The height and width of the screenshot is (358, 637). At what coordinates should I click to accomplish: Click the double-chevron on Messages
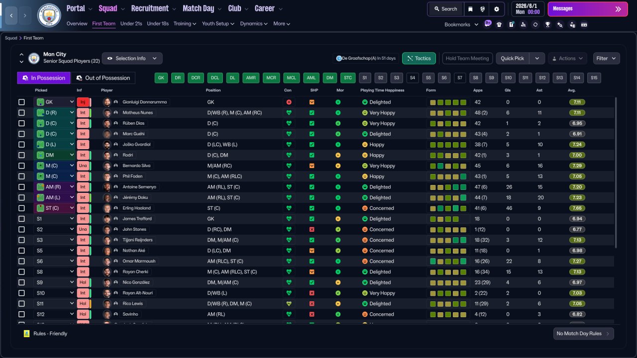(618, 9)
